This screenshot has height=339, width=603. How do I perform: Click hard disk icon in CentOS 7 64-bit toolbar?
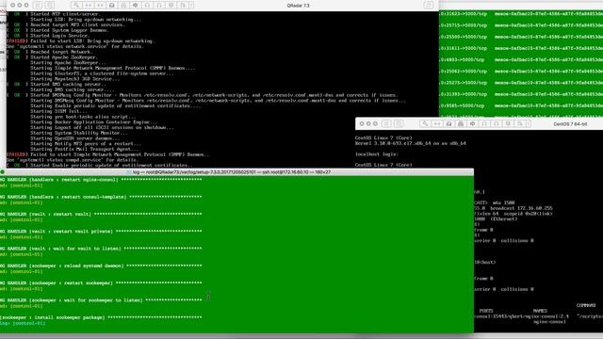point(448,123)
